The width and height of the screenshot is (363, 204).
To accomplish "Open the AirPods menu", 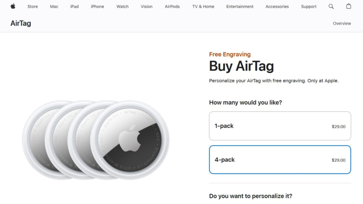I will click(x=172, y=6).
